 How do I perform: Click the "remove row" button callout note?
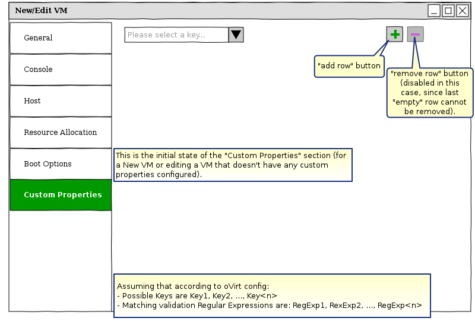[430, 93]
